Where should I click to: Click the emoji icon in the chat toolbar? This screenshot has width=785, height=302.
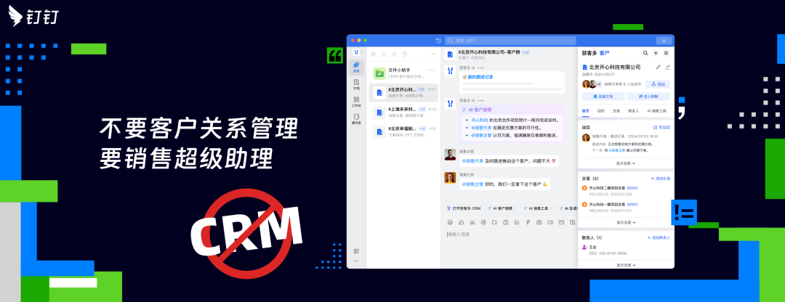pos(450,222)
